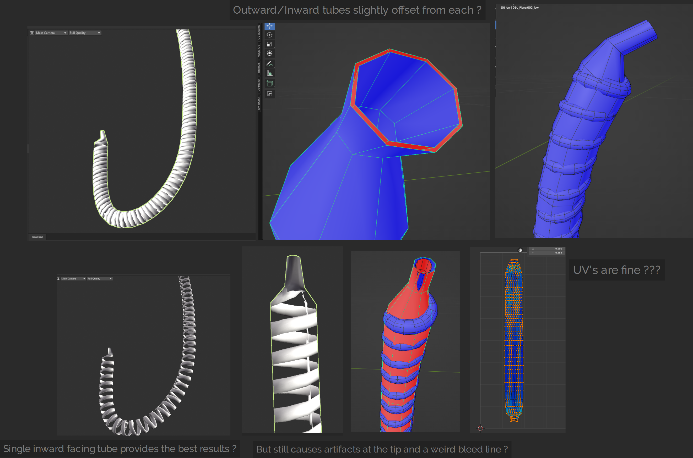Select the Transform tool icon
693x458 pixels.
pos(269,53)
